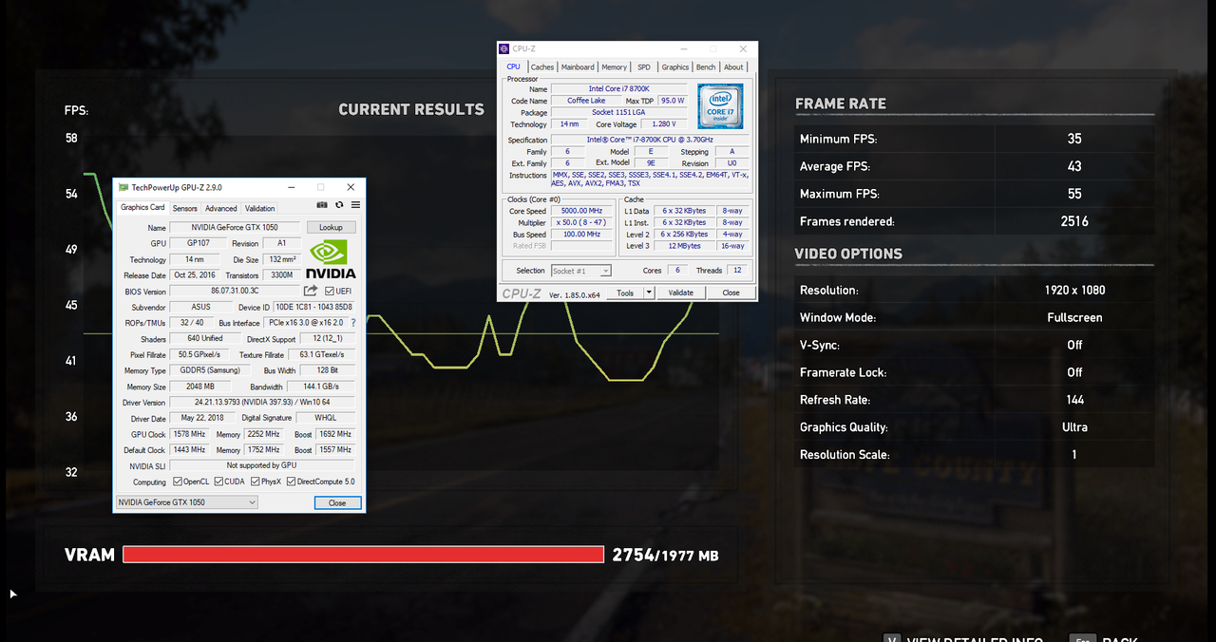Open the Socket #1 selection dropdown

580,271
